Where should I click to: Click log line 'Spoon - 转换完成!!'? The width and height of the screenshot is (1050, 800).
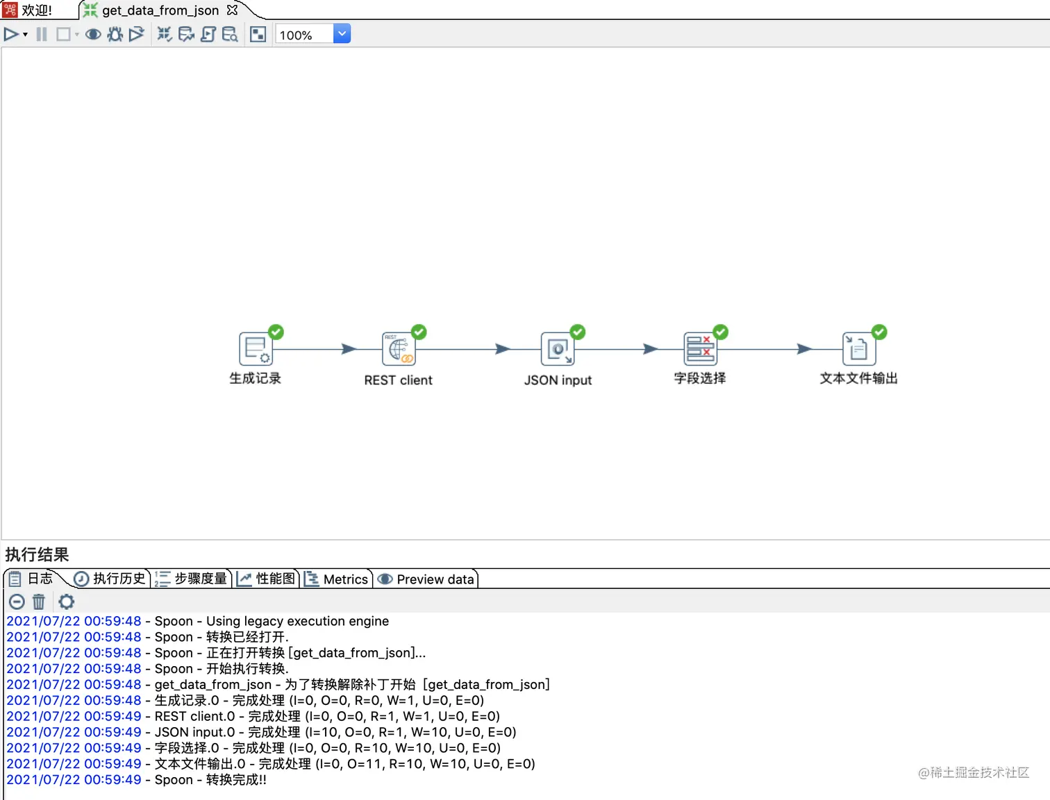coord(137,780)
